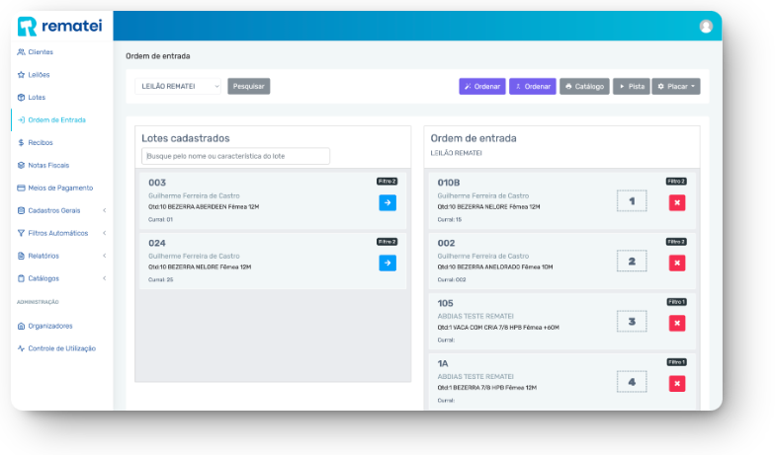Click the Pista button
Image resolution: width=775 pixels, height=455 pixels.
(x=632, y=86)
